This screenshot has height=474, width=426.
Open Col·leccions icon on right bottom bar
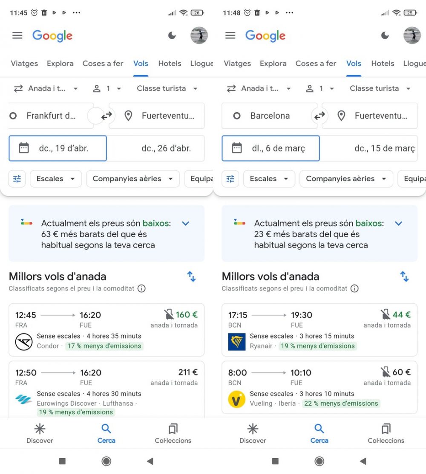(386, 429)
